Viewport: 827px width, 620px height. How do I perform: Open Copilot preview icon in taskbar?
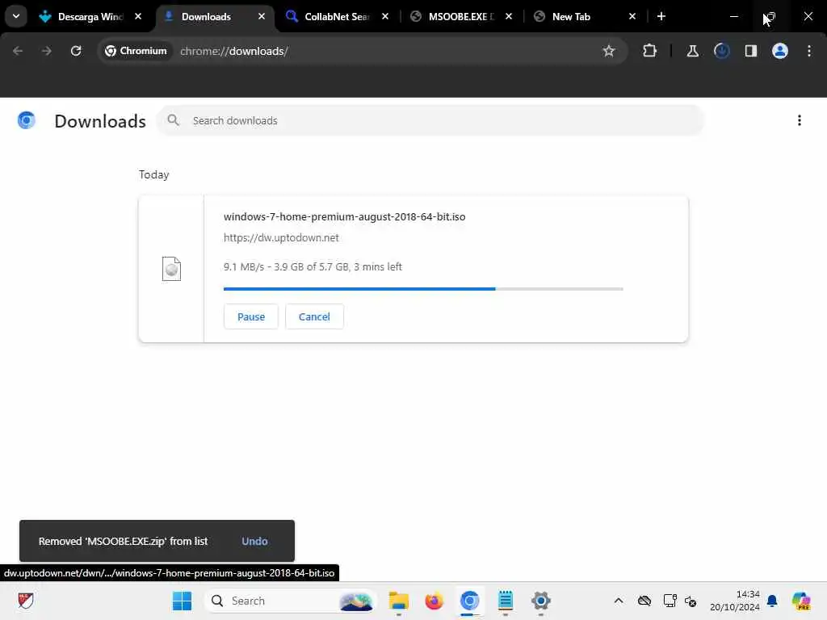[x=801, y=601]
